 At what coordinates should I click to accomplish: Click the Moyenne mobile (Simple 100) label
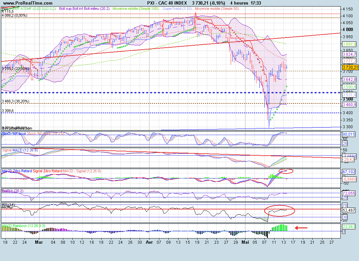[135, 8]
